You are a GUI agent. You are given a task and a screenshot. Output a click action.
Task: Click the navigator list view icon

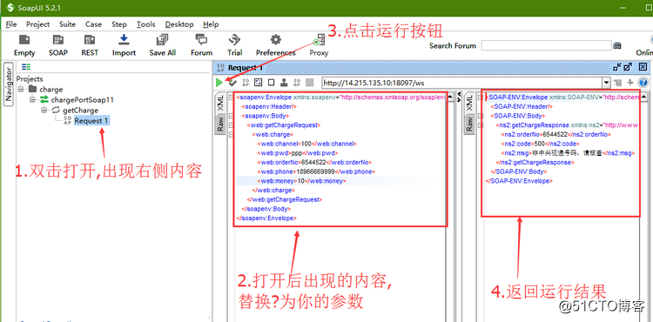tap(26, 66)
